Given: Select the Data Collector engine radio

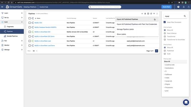Looking at the screenshot, I should pyautogui.click(x=165, y=33).
